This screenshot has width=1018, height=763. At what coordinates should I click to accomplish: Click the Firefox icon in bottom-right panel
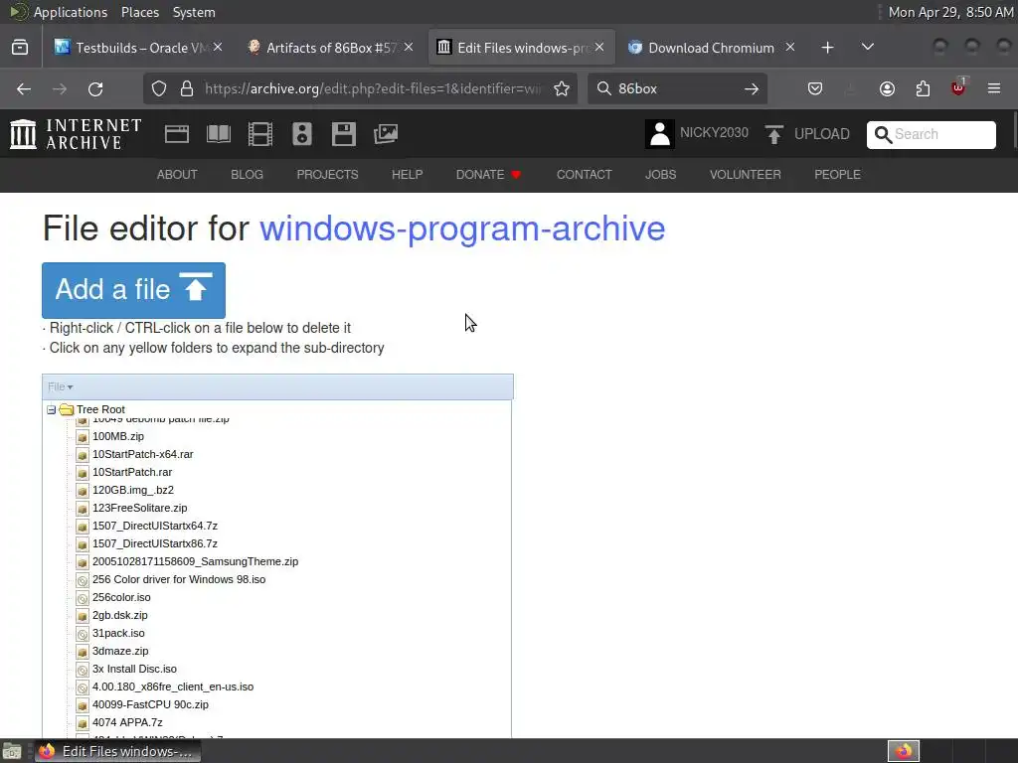point(904,751)
